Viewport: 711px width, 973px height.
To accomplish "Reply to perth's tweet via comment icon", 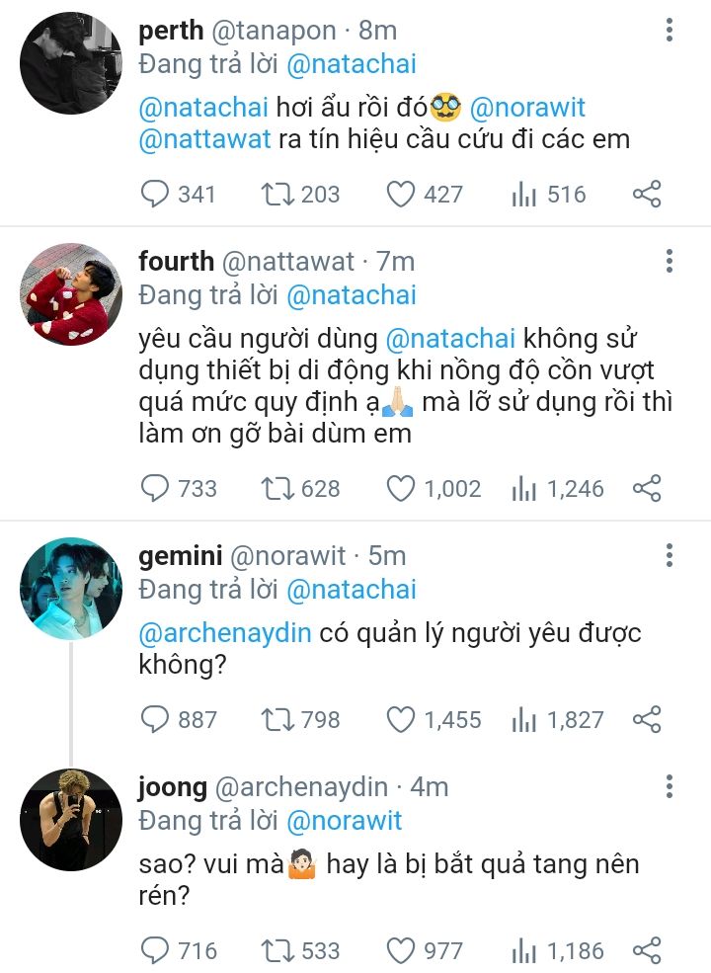I will tap(154, 195).
